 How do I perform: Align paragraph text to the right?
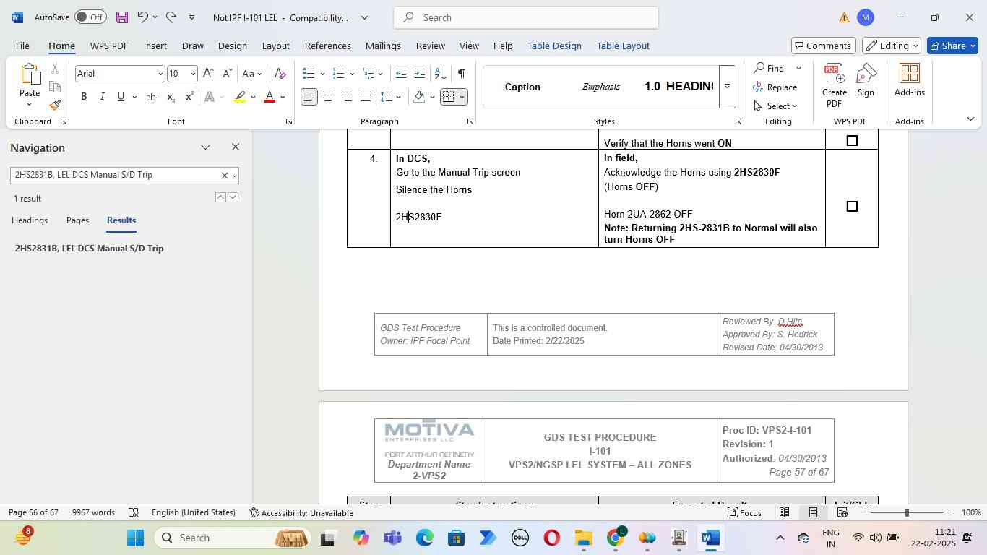[347, 97]
